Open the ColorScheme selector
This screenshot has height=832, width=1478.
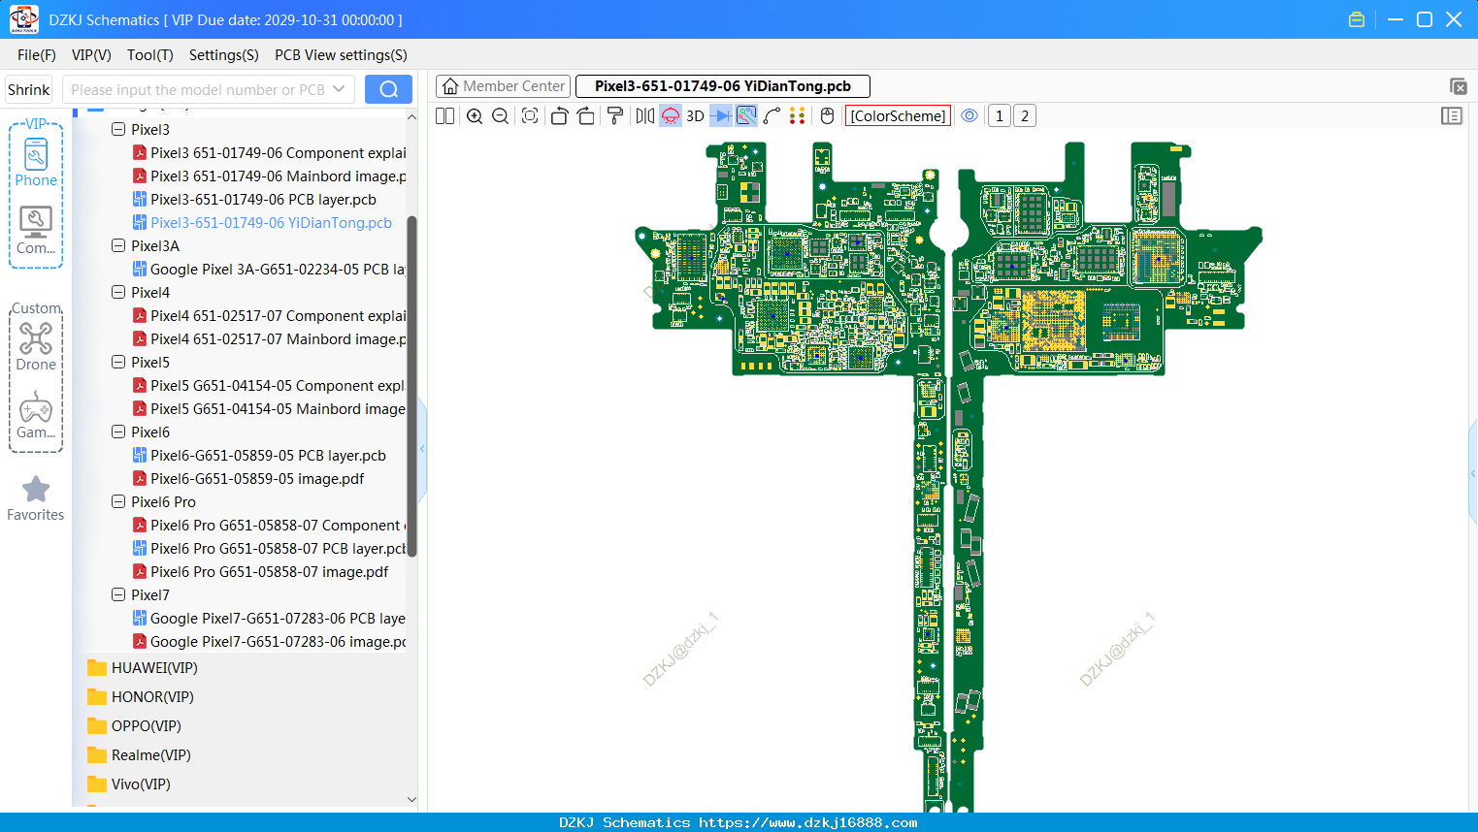click(898, 116)
